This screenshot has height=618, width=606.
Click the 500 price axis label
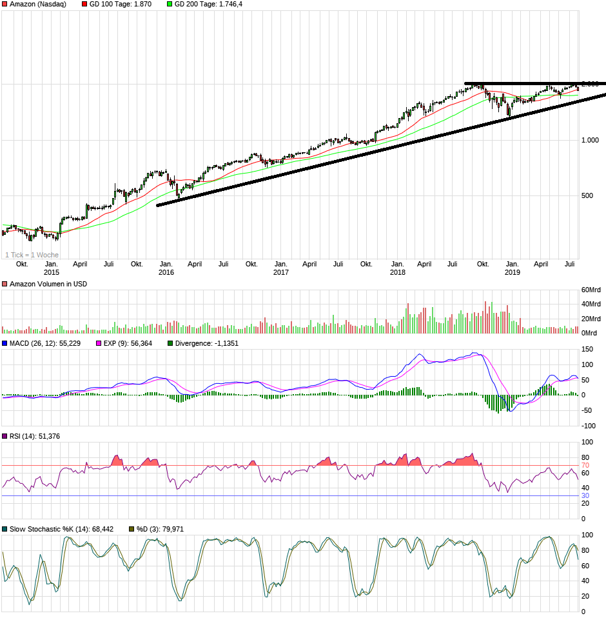point(587,195)
